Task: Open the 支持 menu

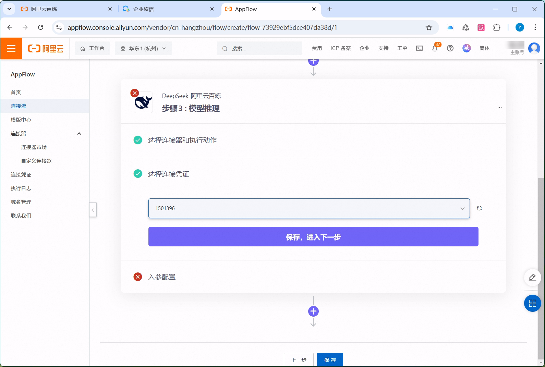Action: pyautogui.click(x=383, y=48)
